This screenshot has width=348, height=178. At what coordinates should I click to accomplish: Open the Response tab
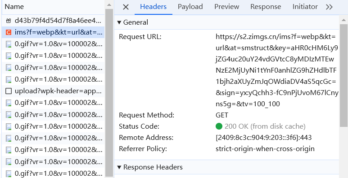[266, 7]
